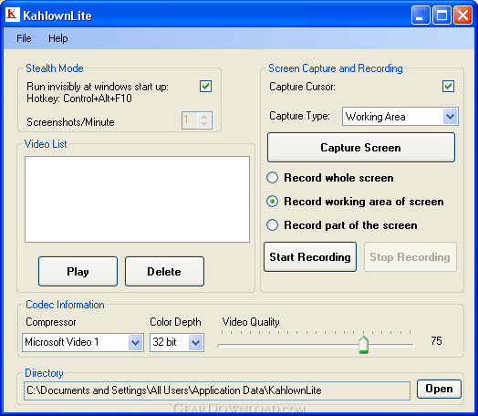This screenshot has height=416, width=478.
Task: Select Record working area of screen
Action: [272, 201]
